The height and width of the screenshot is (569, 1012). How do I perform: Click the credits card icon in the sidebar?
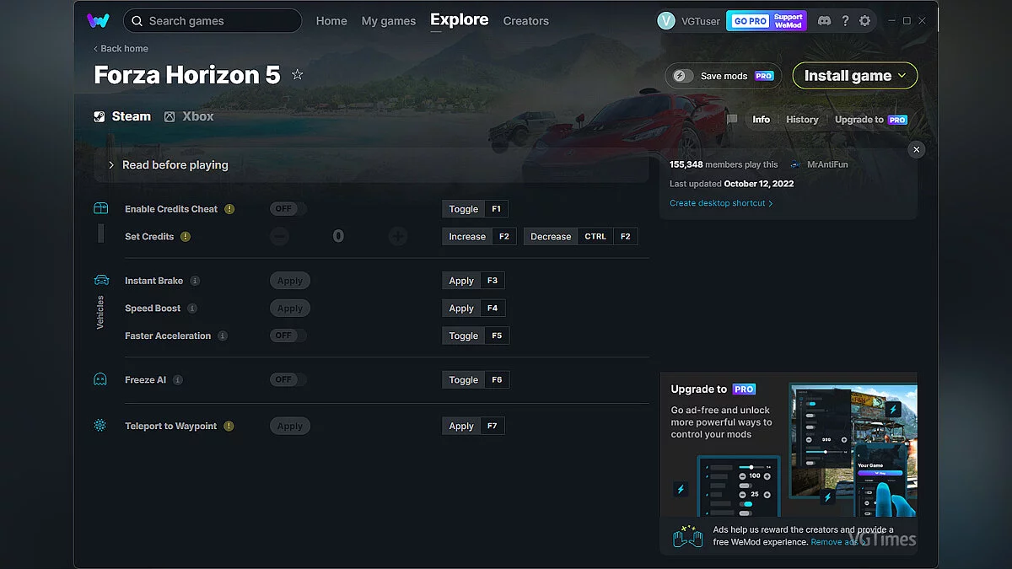click(100, 207)
